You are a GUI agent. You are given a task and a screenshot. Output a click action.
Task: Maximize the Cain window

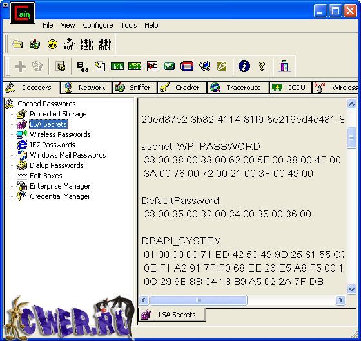click(x=335, y=11)
